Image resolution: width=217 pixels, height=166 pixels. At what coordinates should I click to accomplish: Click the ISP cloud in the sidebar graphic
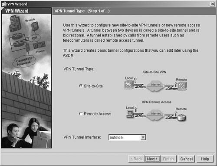point(35,38)
